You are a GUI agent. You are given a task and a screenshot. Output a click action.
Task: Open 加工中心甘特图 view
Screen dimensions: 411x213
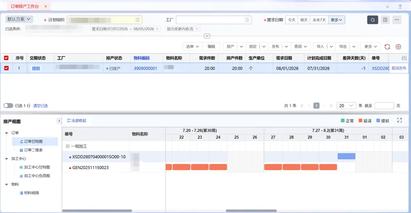click(x=35, y=167)
